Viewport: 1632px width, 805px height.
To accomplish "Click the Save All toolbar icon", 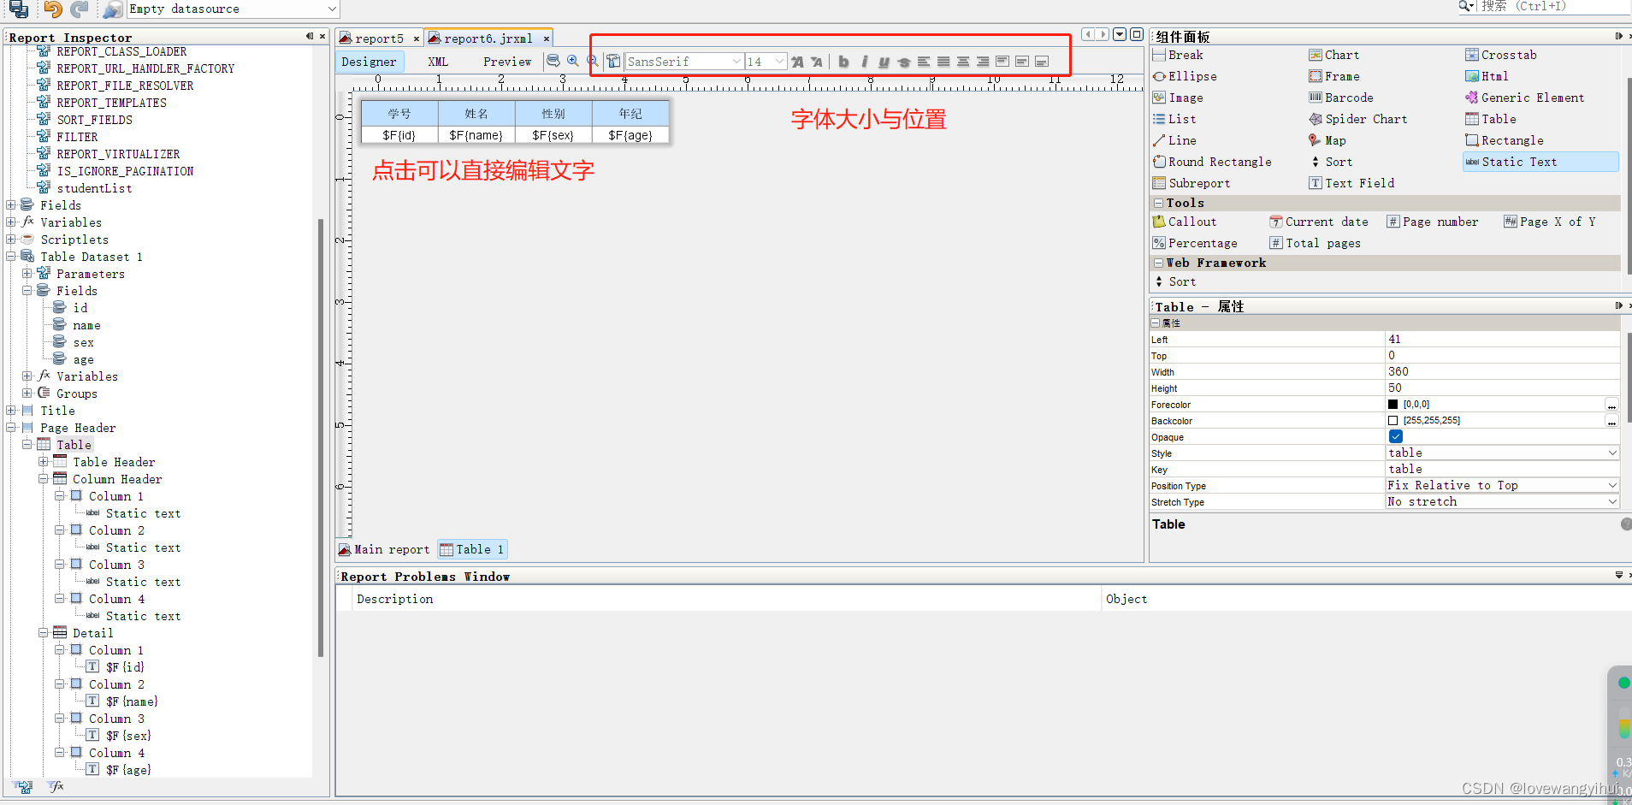I will tap(18, 9).
